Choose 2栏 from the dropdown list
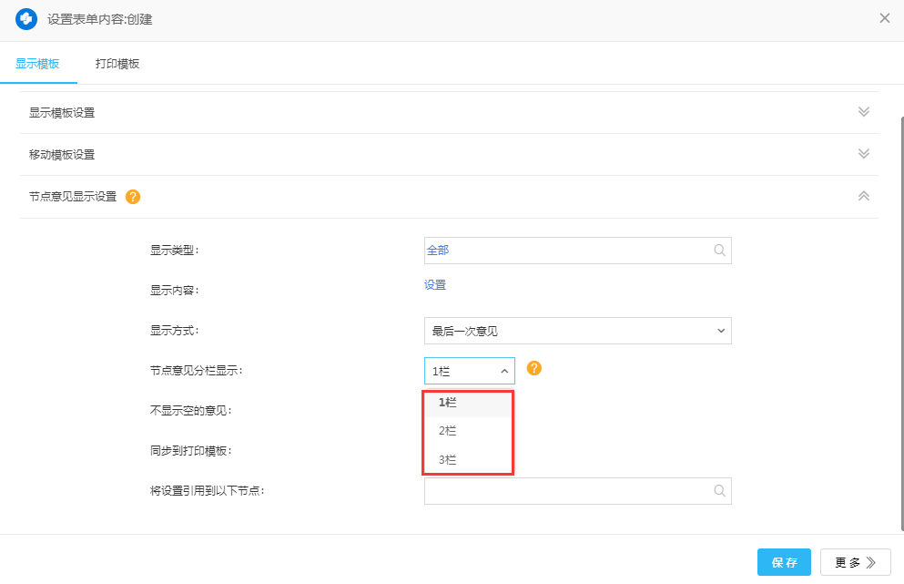Viewport: 904px width, 584px height. [448, 431]
